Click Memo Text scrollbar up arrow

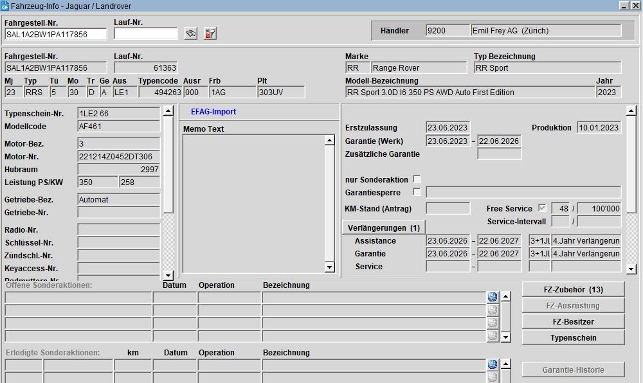329,141
